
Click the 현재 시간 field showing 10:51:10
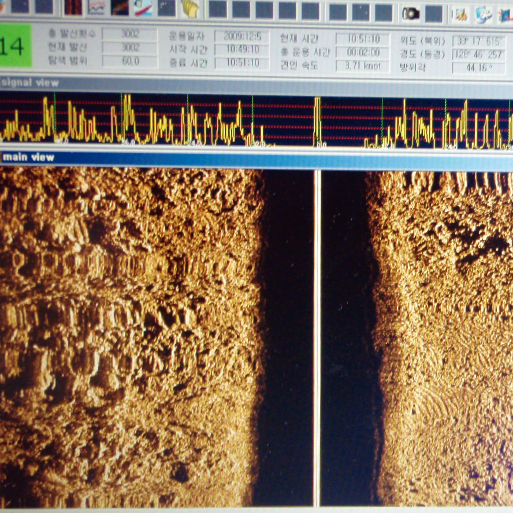pyautogui.click(x=363, y=39)
